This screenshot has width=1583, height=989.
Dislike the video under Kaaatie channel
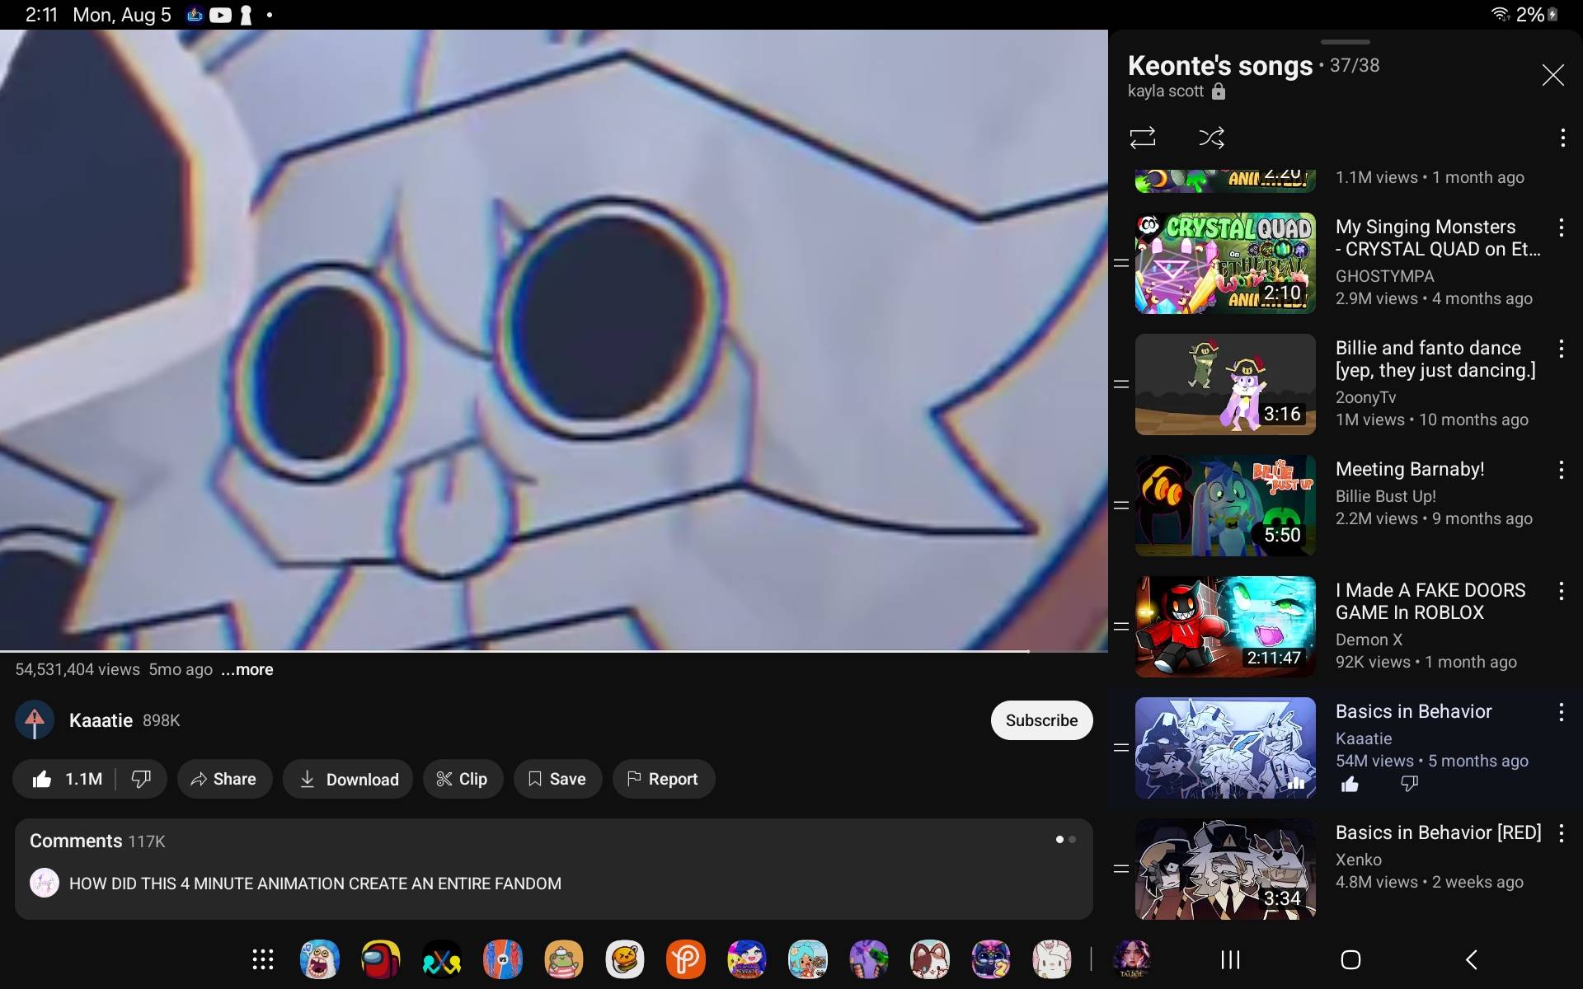[x=141, y=779]
